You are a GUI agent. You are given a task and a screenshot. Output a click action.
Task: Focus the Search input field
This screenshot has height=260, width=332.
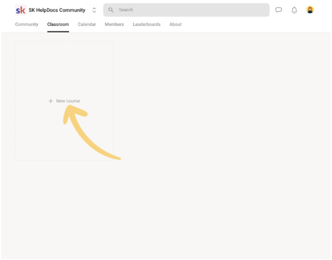coord(186,10)
